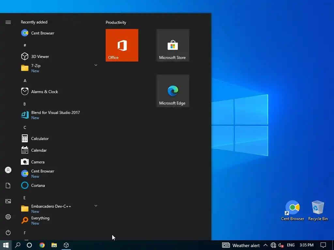This screenshot has width=334, height=250.
Task: Click the letter E section header
Action: (x=24, y=198)
